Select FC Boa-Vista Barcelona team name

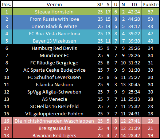[x=54, y=33]
